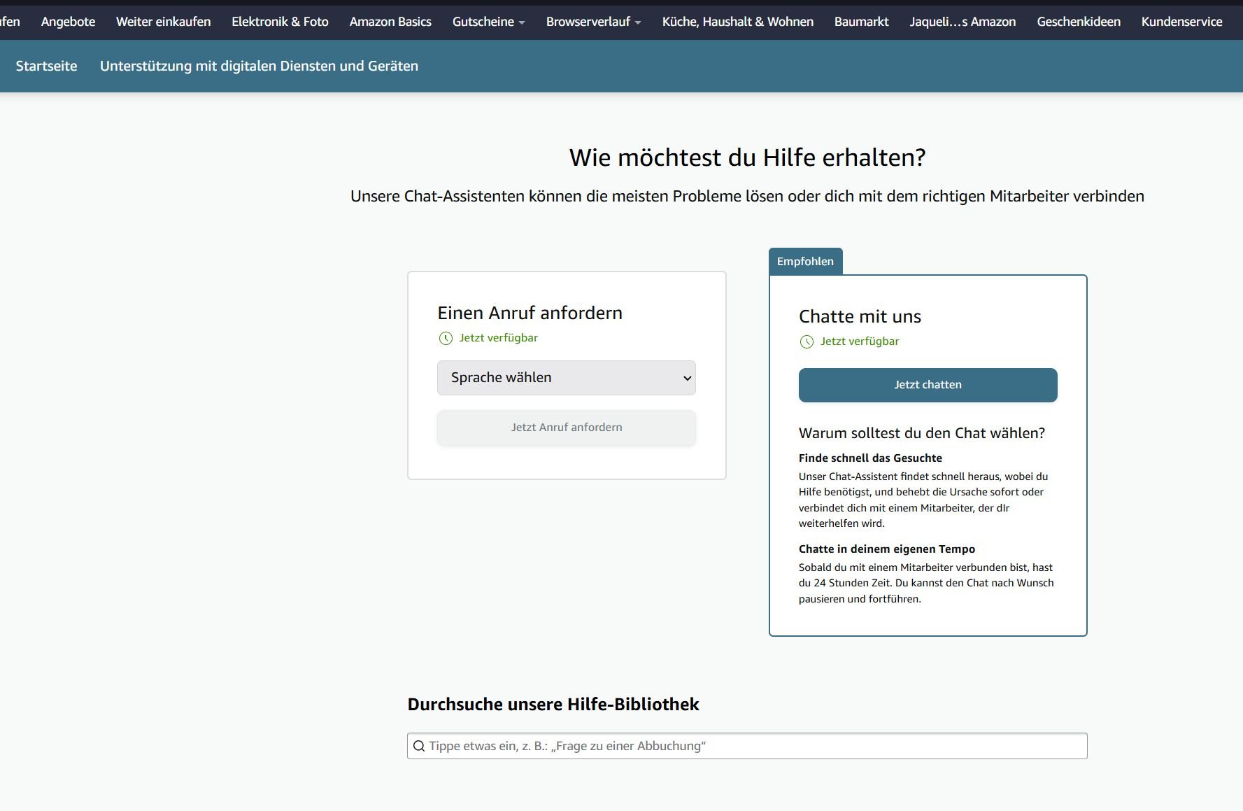The height and width of the screenshot is (811, 1243).
Task: Open Küche, Haushalt & Wohnen category
Action: coord(737,22)
